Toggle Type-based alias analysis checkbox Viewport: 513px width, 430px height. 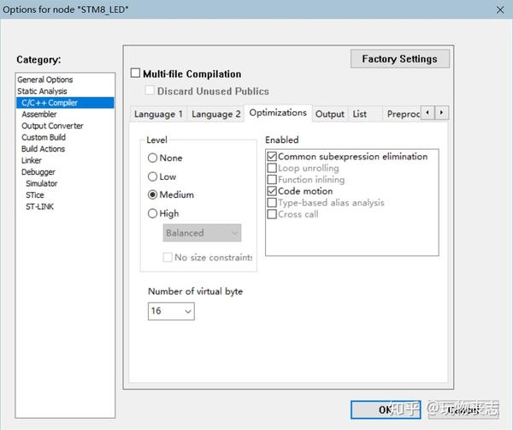[272, 202]
